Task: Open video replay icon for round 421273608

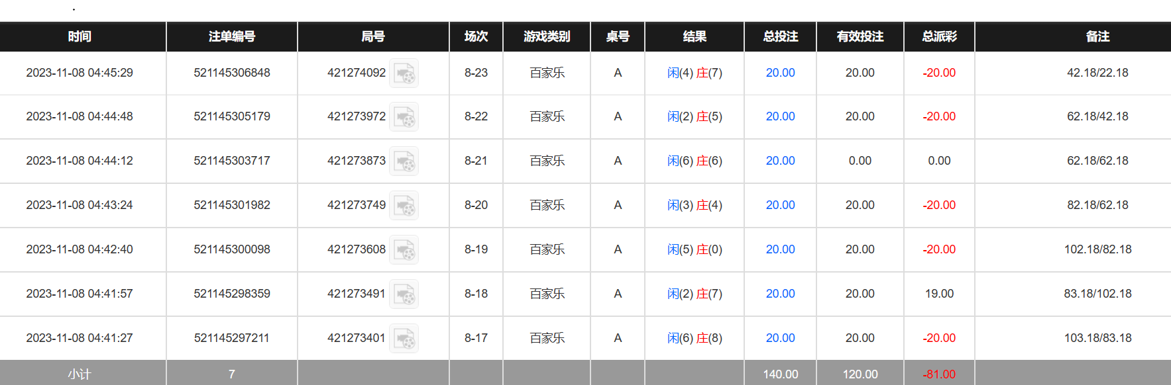Action: (404, 250)
